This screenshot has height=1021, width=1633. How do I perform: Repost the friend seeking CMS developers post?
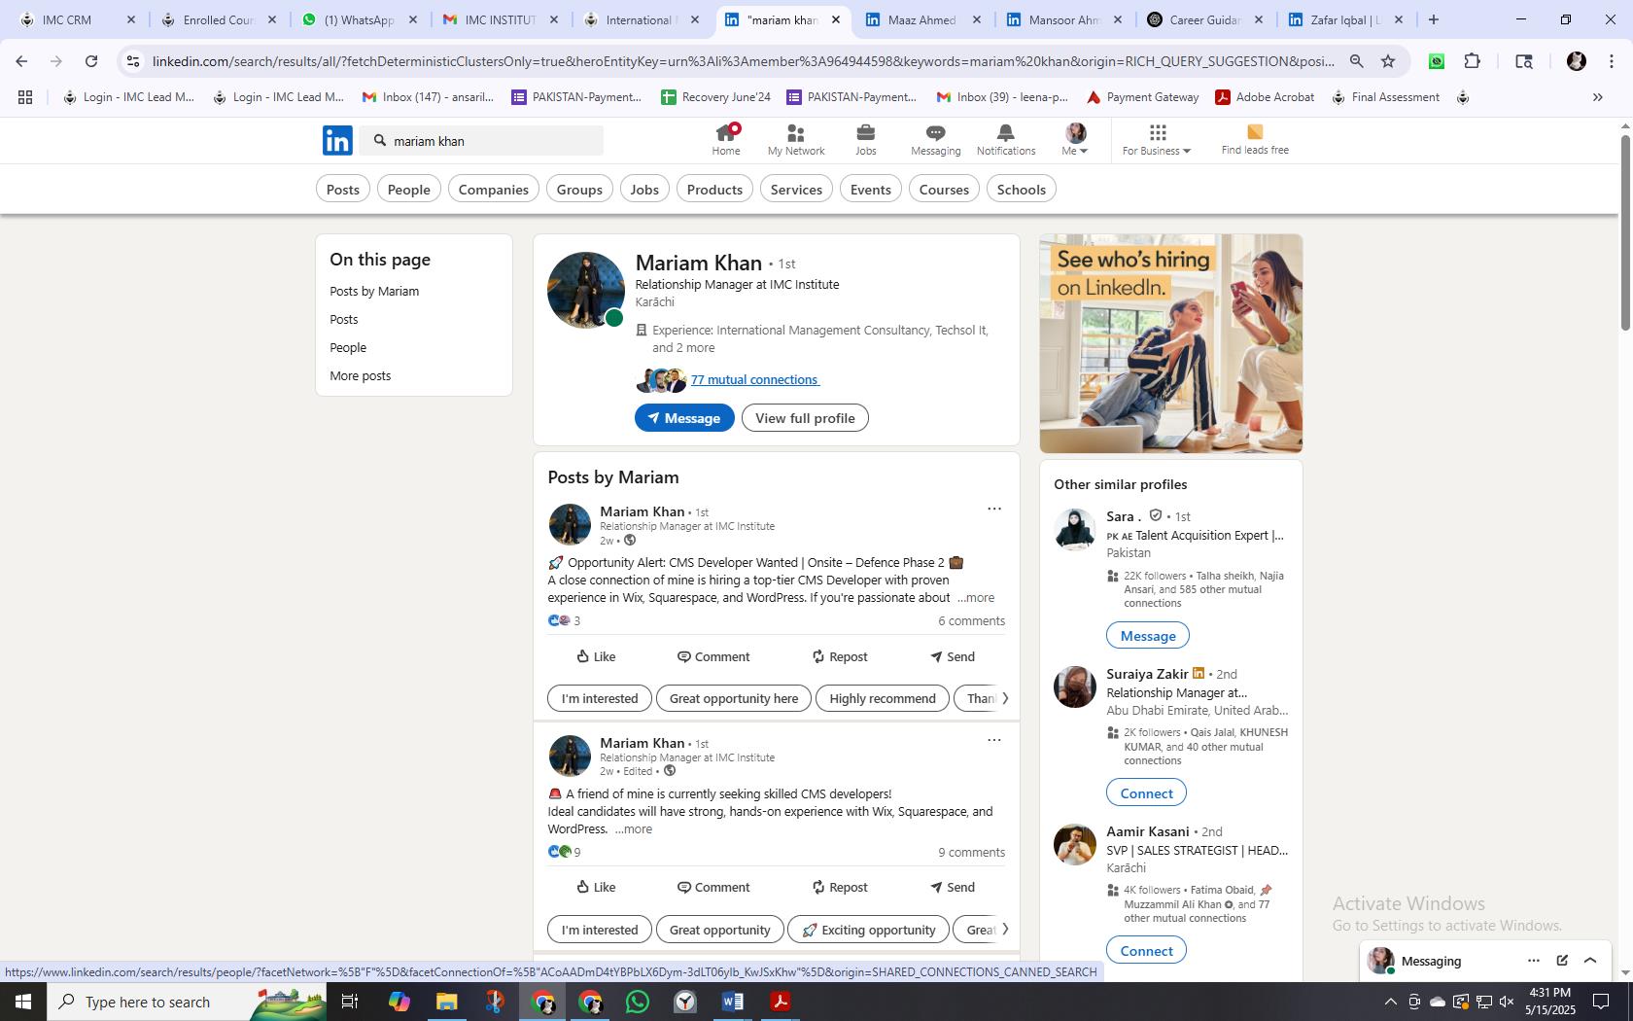(840, 887)
